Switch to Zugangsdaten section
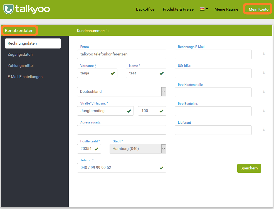Image resolution: width=274 pixels, height=209 pixels. click(20, 54)
